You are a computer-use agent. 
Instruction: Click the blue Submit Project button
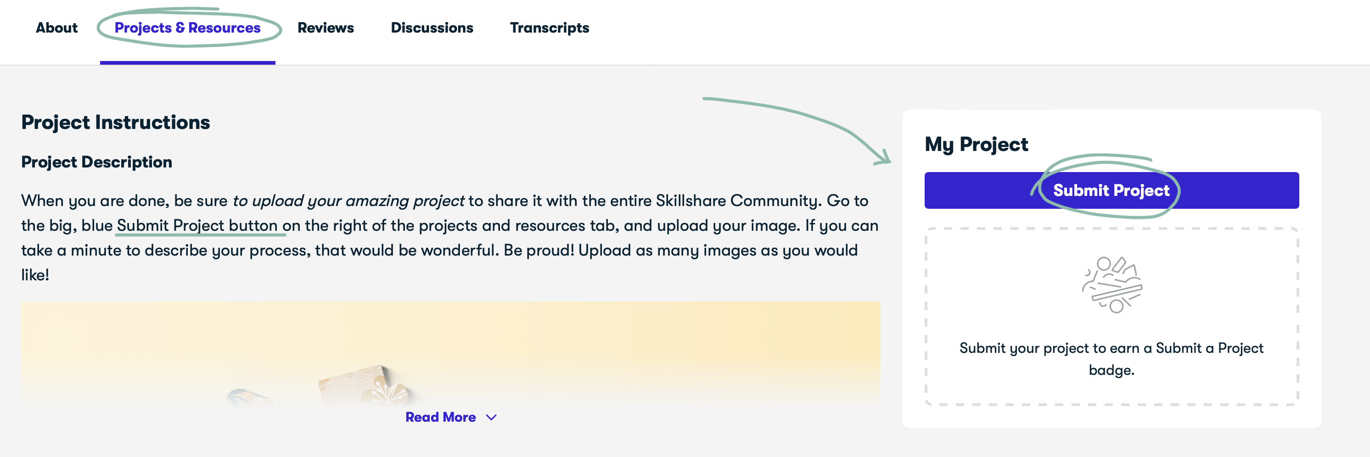[1112, 190]
